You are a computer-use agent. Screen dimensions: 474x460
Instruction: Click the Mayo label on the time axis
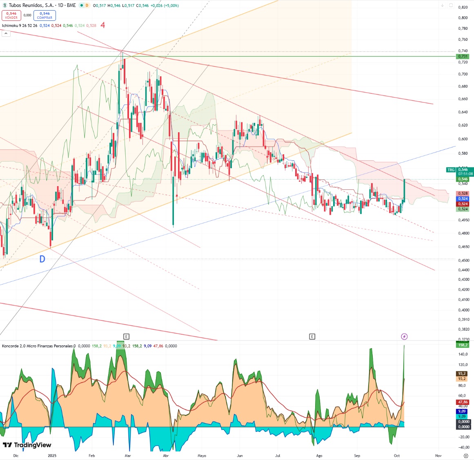(202, 456)
